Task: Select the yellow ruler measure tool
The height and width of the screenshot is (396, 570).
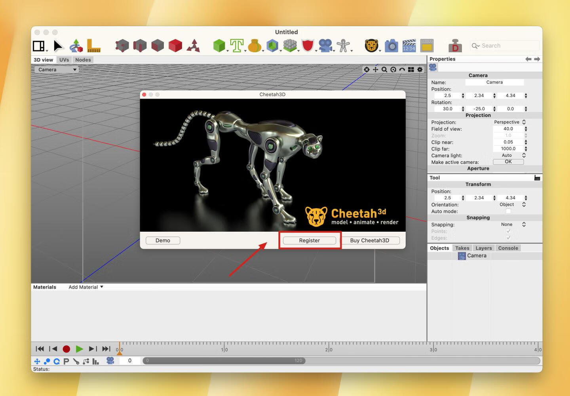Action: point(93,46)
